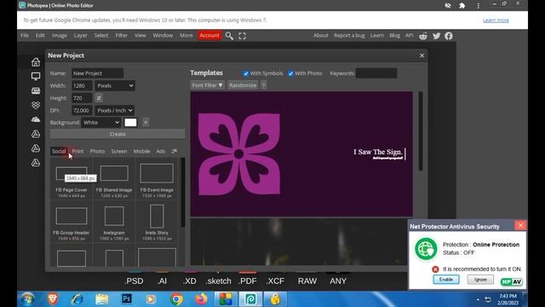This screenshot has width=545, height=307.
Task: Open the search magnifier in menu bar
Action: [x=229, y=36]
